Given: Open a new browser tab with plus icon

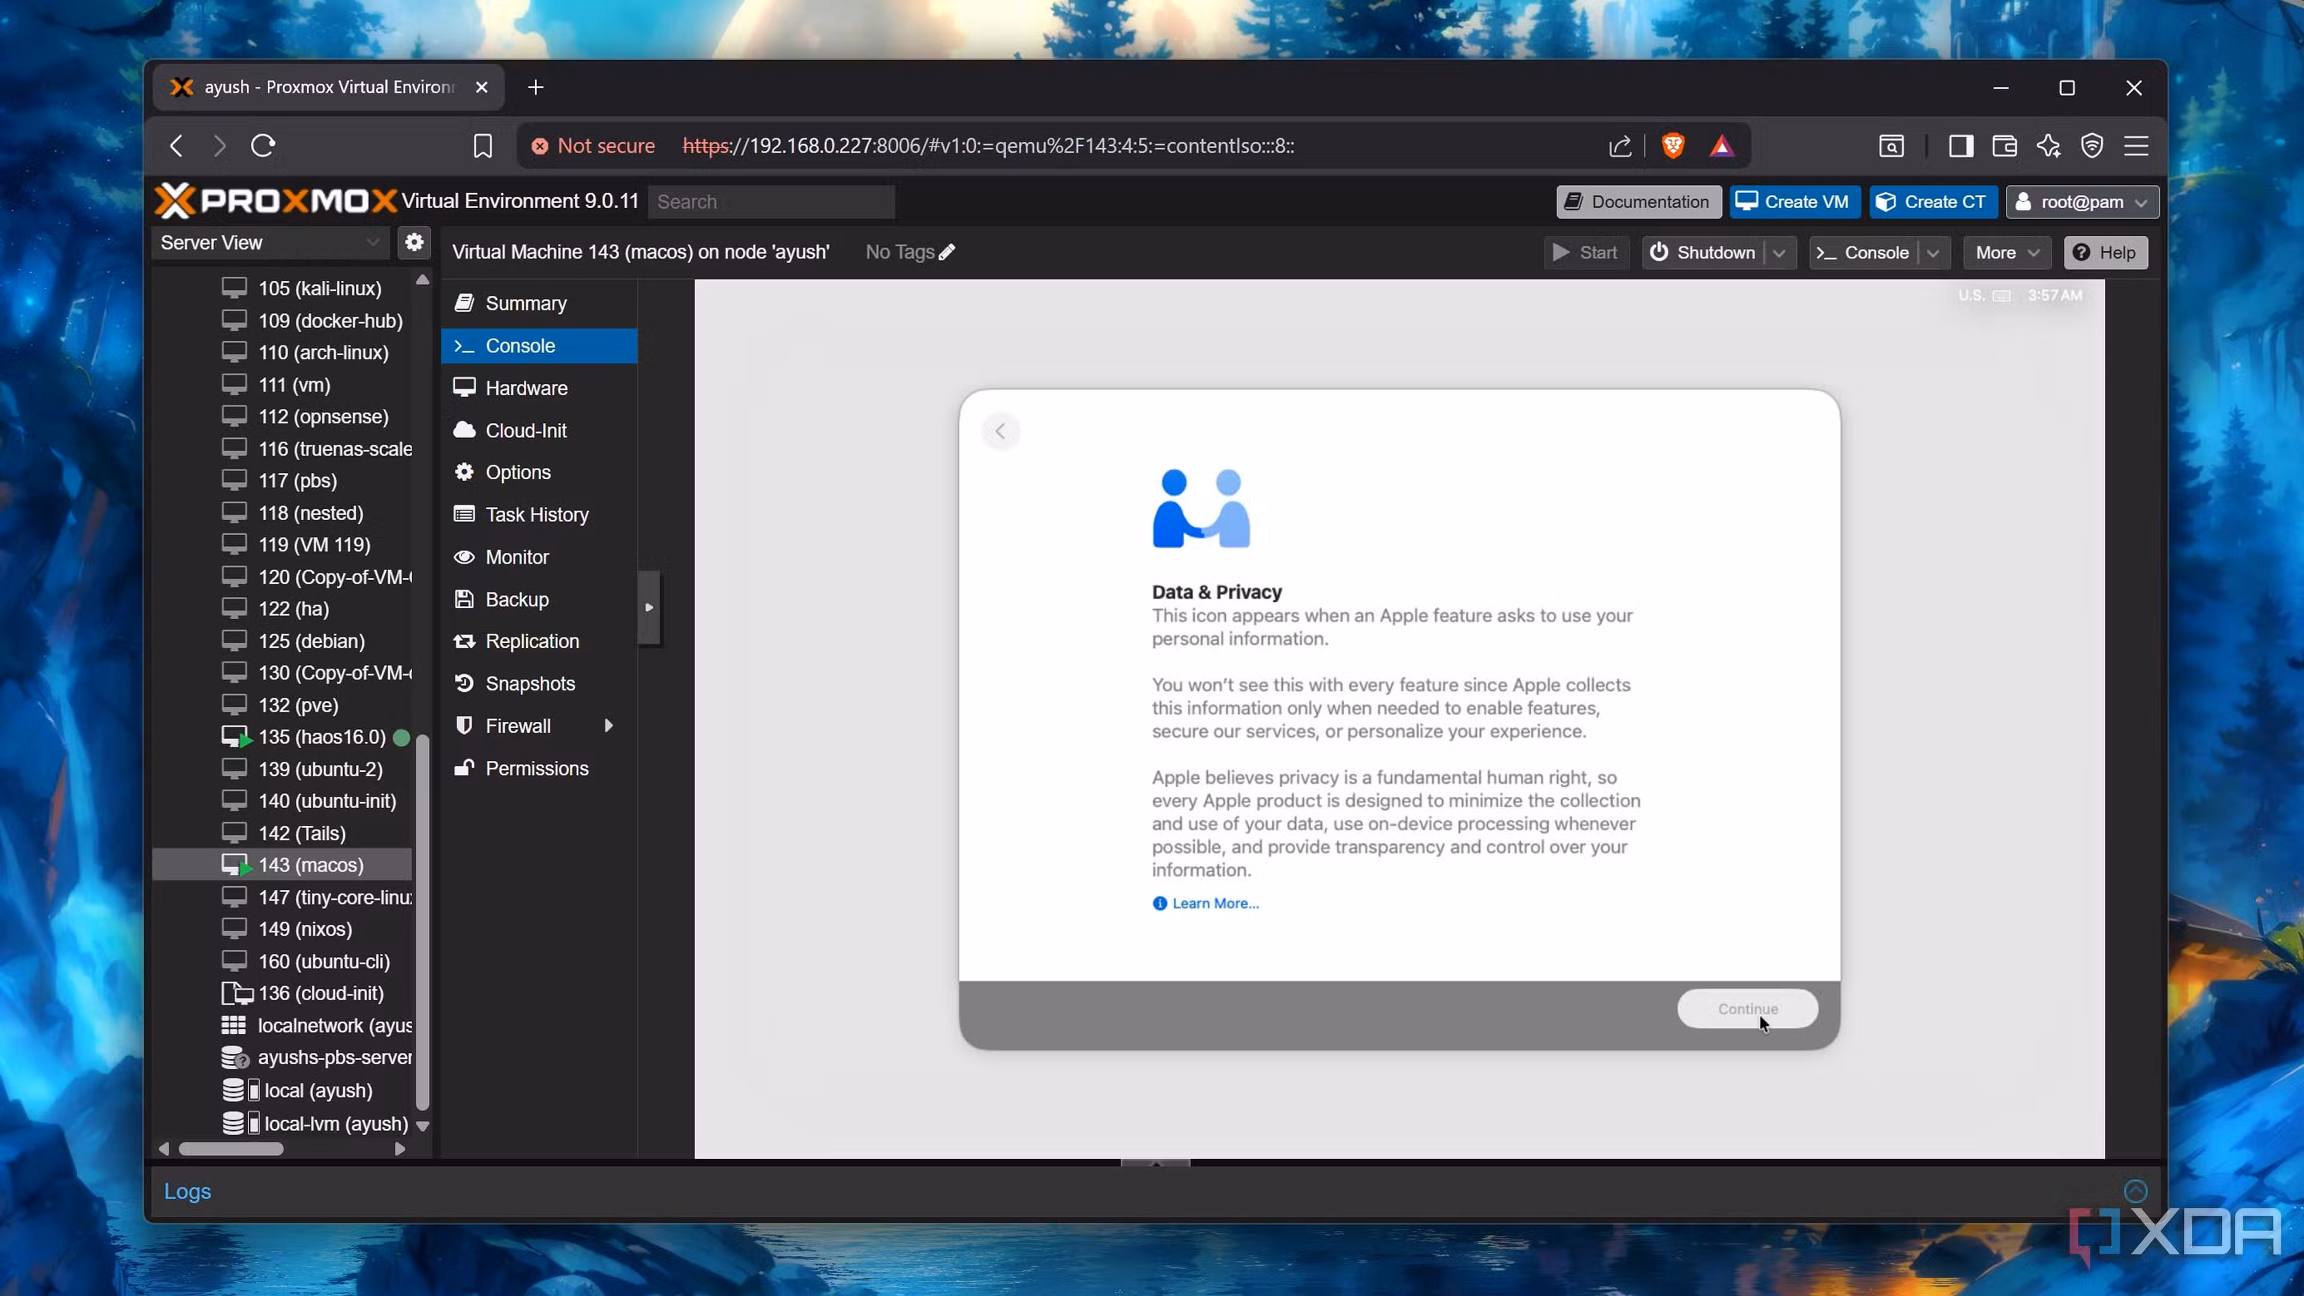Looking at the screenshot, I should pos(536,87).
